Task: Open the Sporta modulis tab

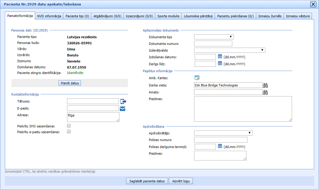Action: 168,16
